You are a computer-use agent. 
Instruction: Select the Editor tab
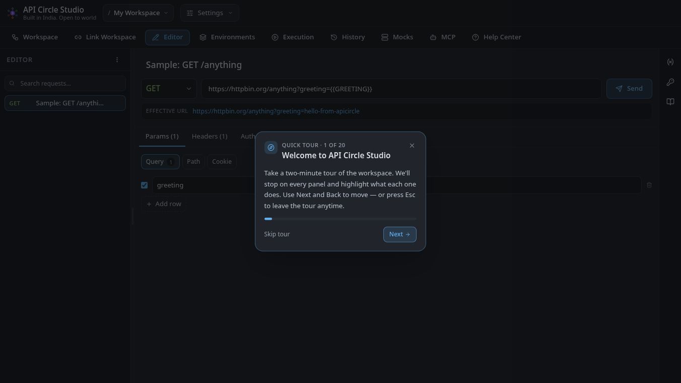pos(167,37)
